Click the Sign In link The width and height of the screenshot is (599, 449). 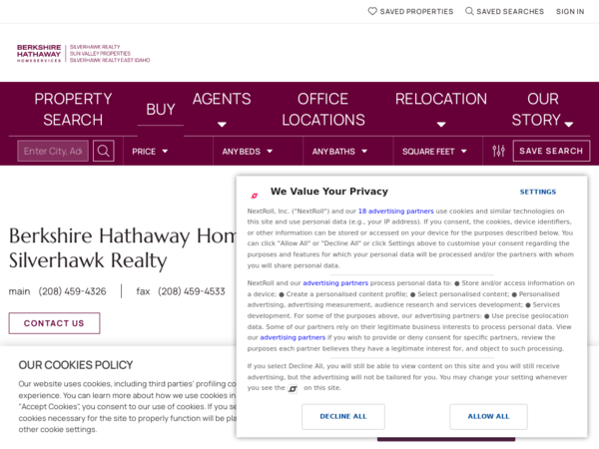570,11
